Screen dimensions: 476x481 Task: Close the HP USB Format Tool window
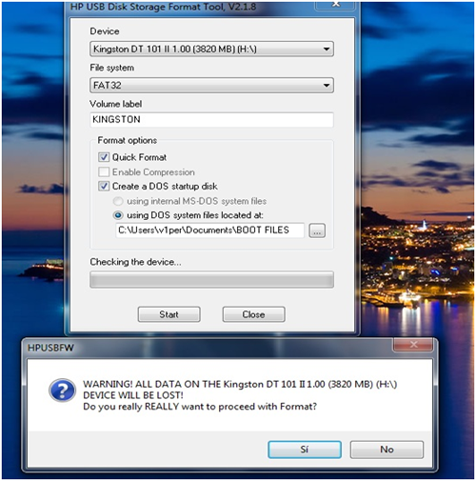point(336,5)
